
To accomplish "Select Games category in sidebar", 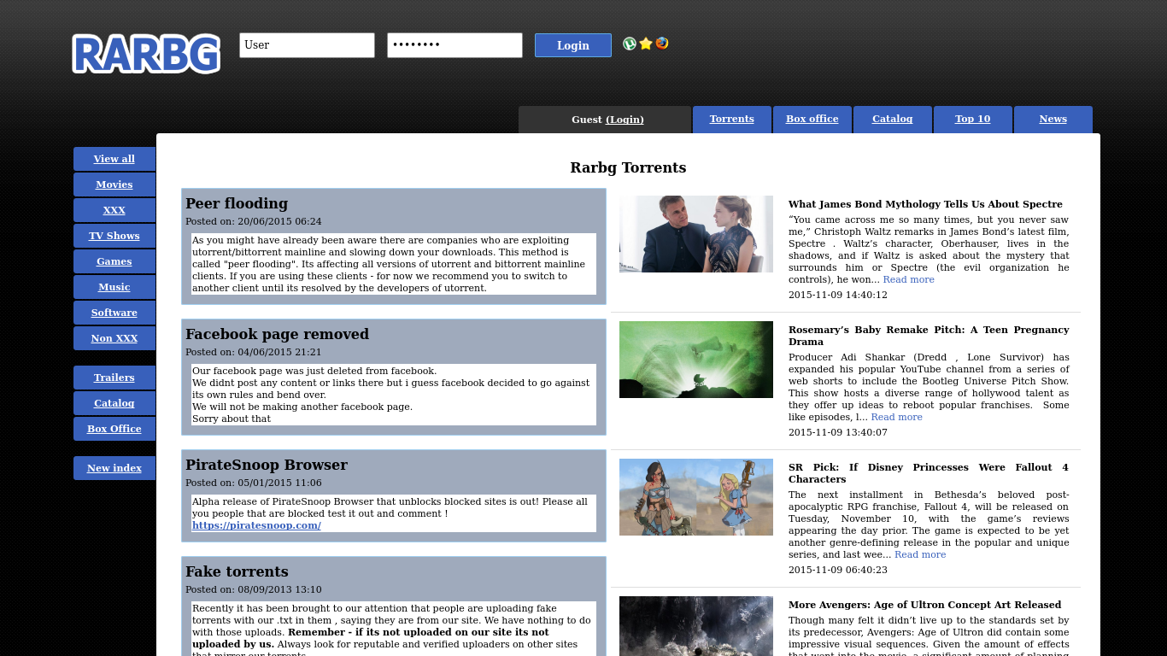I will coord(114,261).
